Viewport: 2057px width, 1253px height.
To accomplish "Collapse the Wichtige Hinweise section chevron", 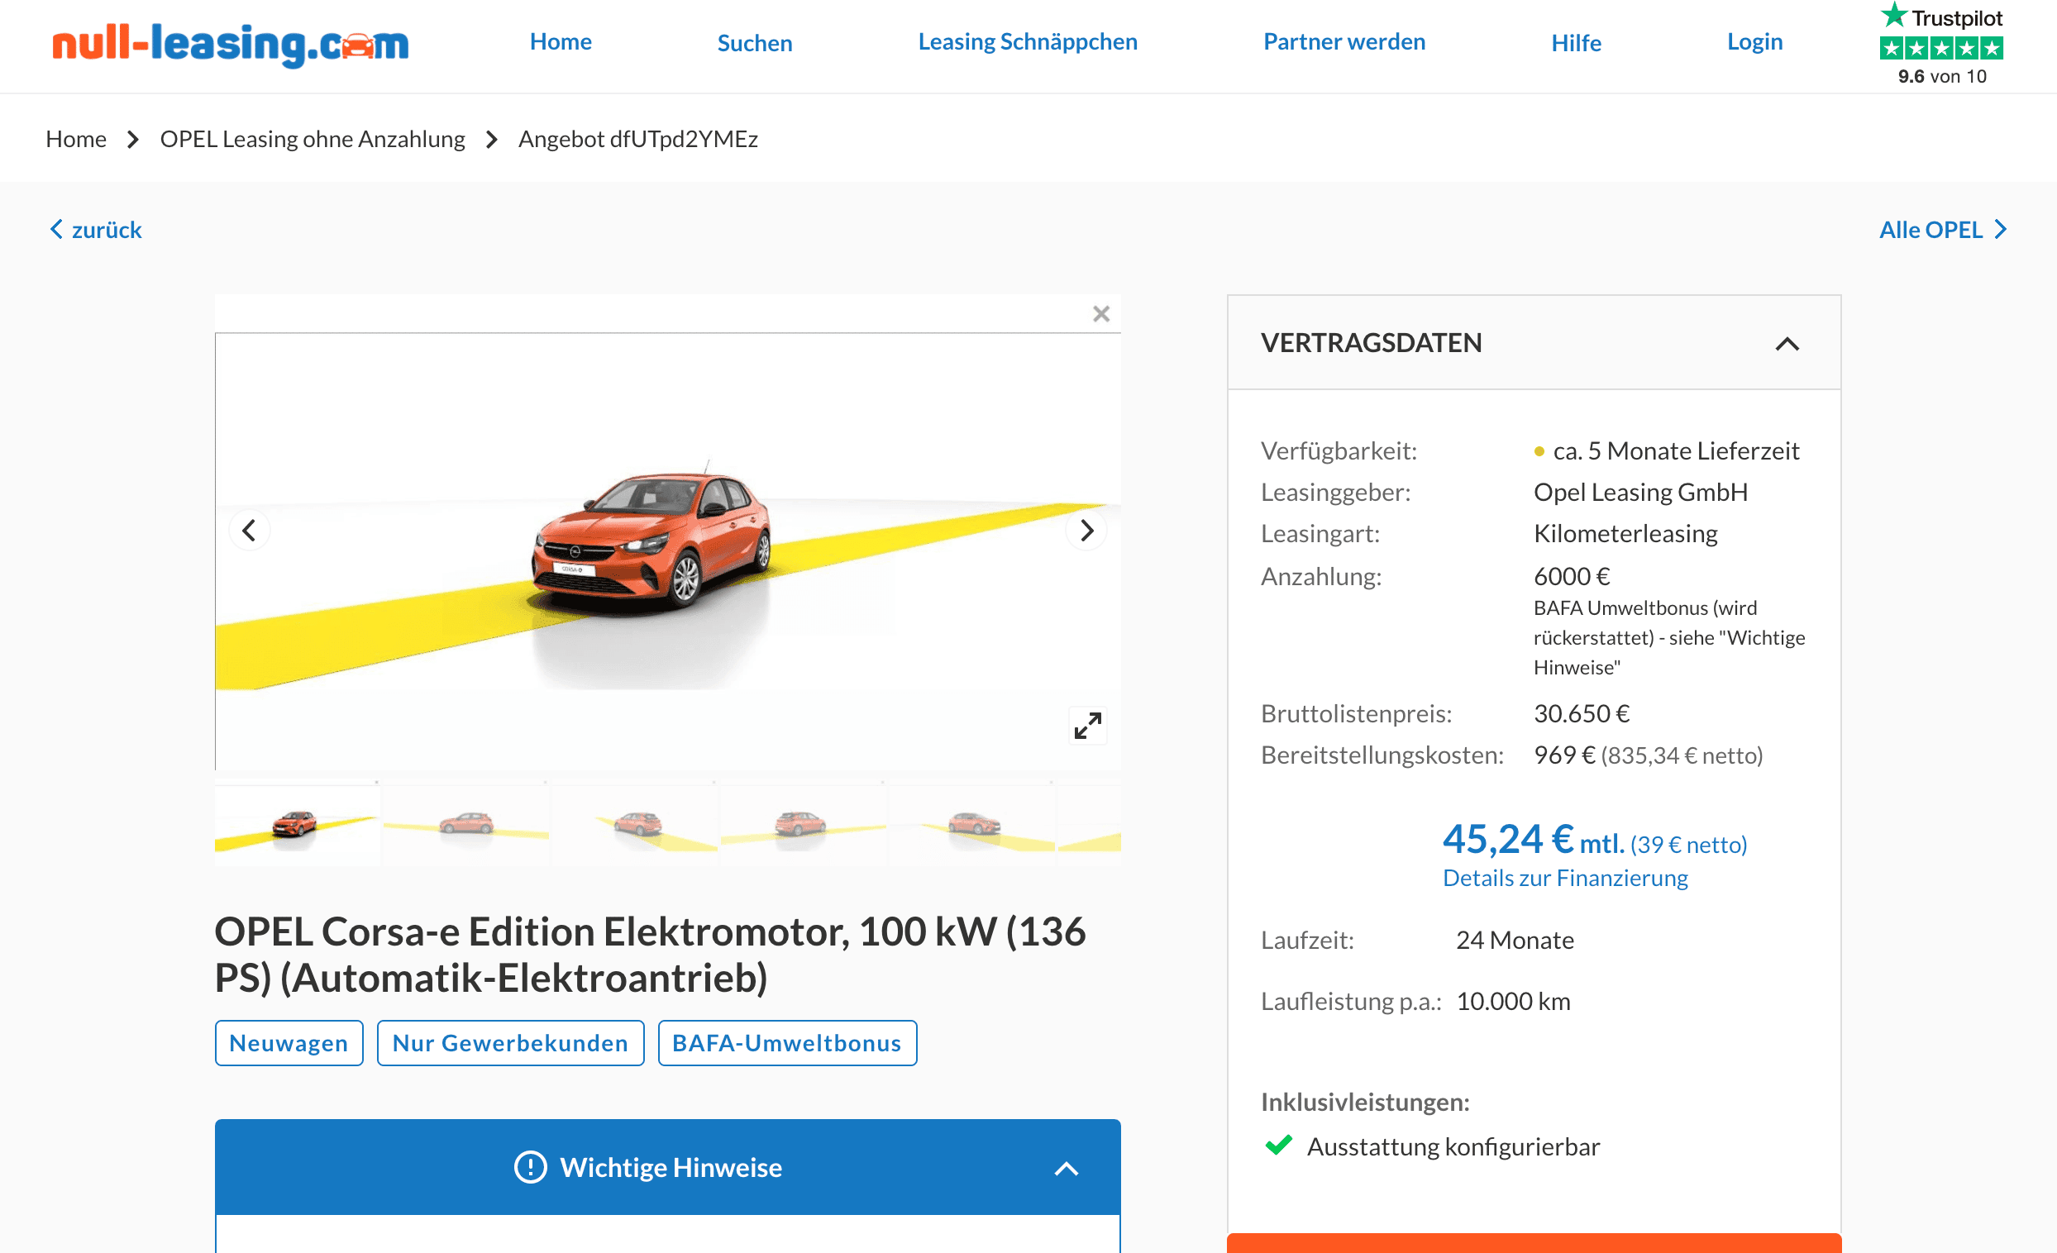I will point(1066,1169).
